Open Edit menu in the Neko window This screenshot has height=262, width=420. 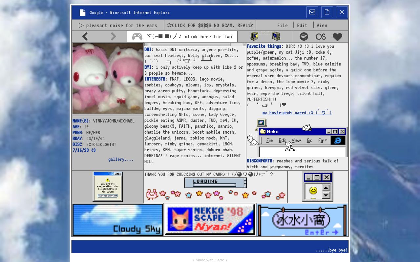pyautogui.click(x=282, y=140)
